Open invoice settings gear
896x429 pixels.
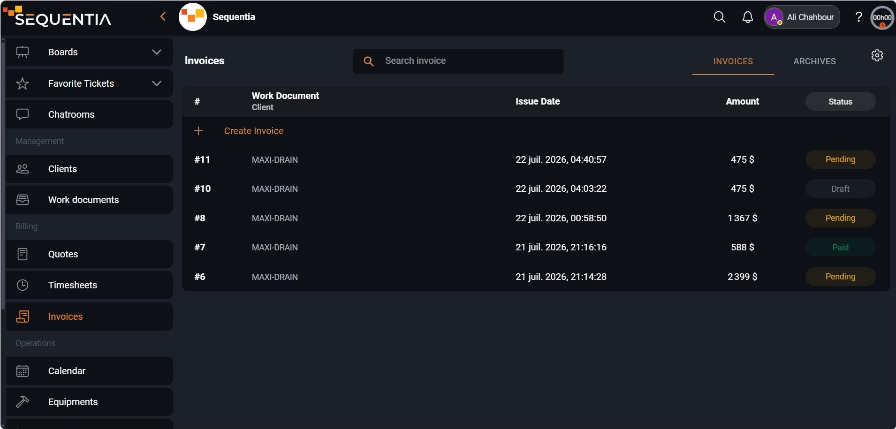click(877, 55)
